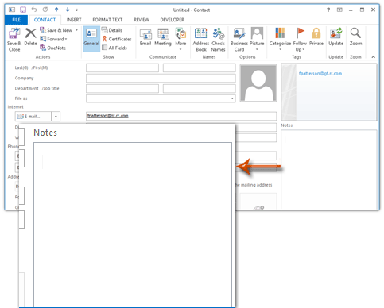The image size is (384, 308).
Task: Open the FORMAT TEXT tab
Action: 107,20
